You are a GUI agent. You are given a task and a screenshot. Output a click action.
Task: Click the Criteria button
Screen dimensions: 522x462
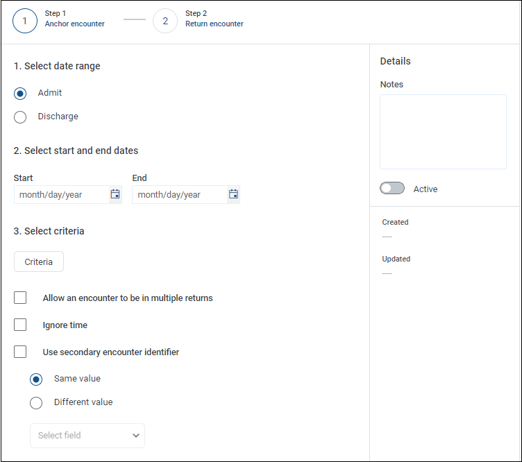(39, 262)
